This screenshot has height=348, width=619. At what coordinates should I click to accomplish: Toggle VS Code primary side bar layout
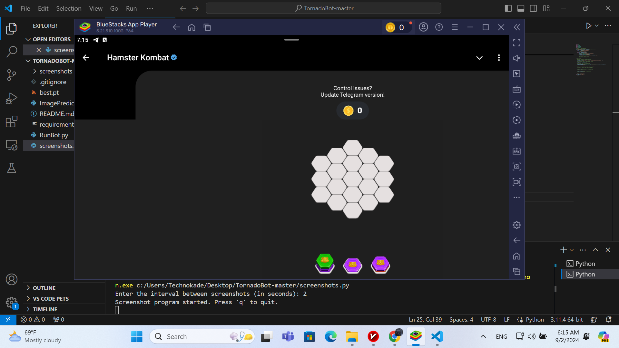[x=508, y=8]
